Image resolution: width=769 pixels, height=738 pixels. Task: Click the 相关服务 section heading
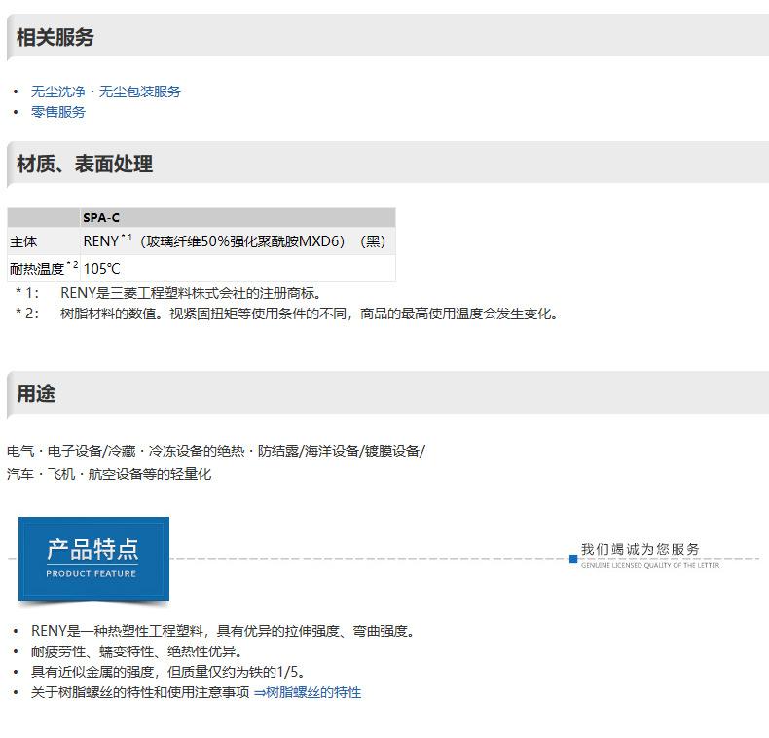(55, 37)
